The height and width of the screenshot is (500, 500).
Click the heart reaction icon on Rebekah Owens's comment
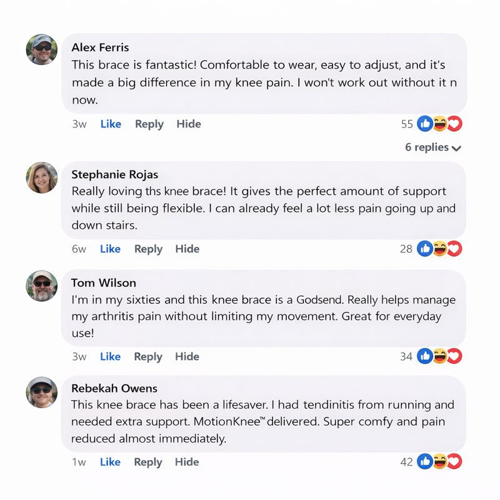[x=455, y=462]
